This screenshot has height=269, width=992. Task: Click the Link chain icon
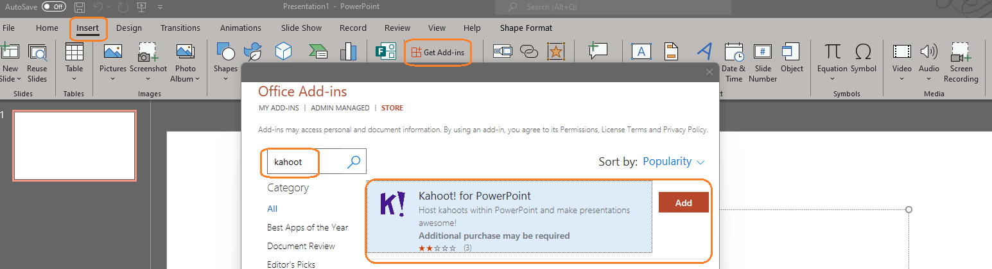pos(528,52)
